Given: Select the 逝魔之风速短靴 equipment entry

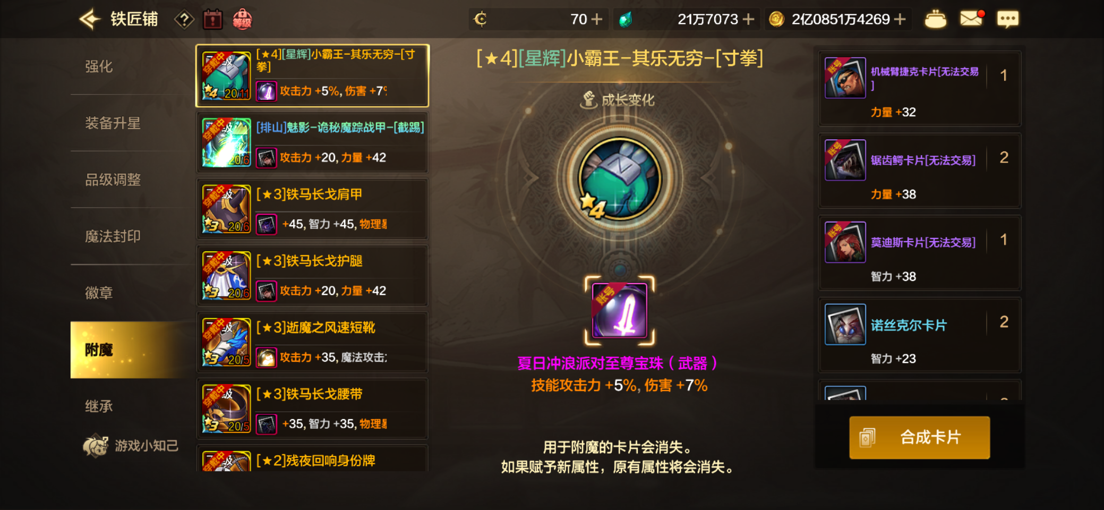Looking at the screenshot, I should tap(312, 343).
